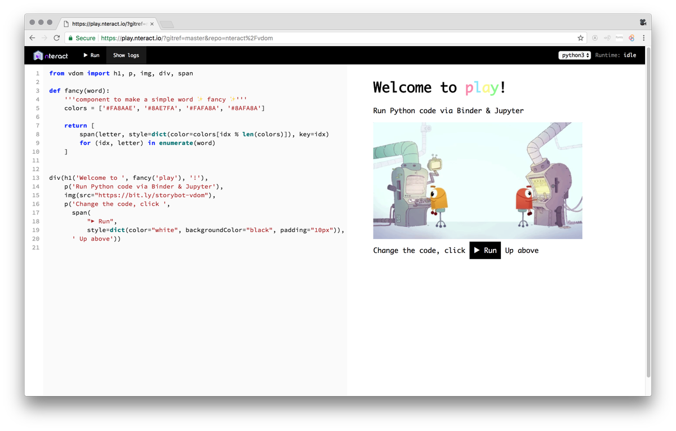Click the "' Up above'))" code line

tap(96, 238)
